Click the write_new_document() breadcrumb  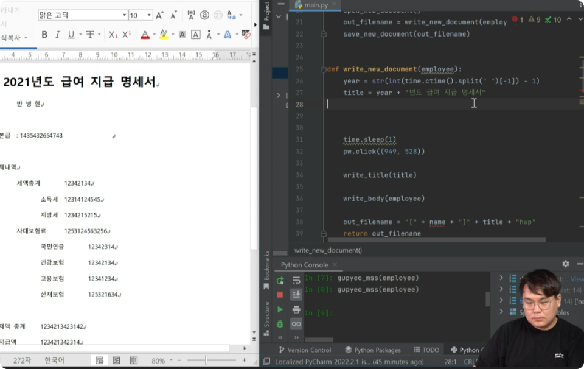[x=328, y=250]
